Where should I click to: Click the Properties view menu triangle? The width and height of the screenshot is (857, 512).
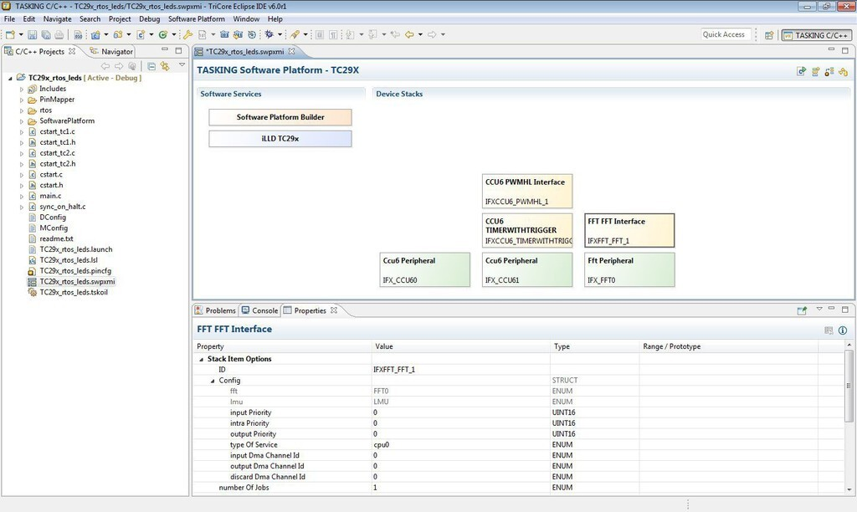pos(819,309)
